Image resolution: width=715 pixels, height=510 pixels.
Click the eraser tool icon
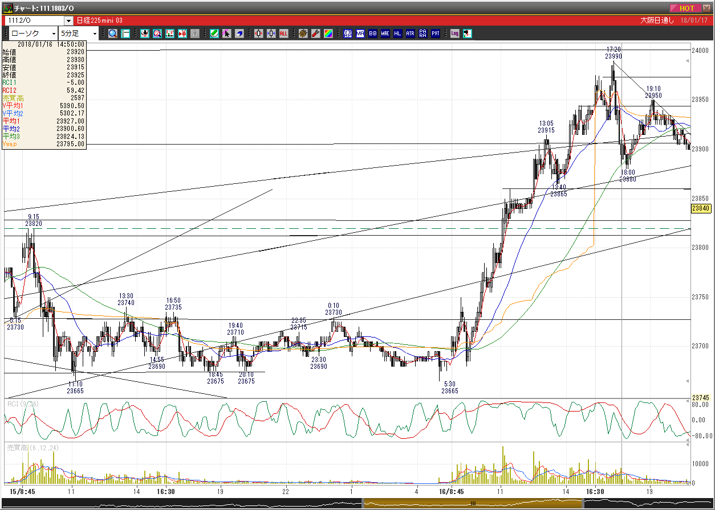point(239,33)
